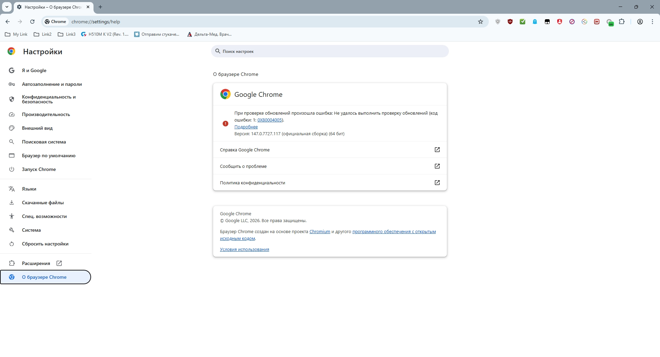660x357 pixels.
Task: Click the error code link 0X80004005
Action: 270,120
